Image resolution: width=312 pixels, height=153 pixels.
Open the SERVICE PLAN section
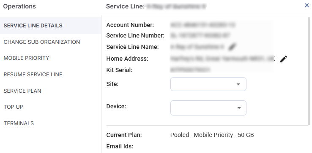[50, 91]
